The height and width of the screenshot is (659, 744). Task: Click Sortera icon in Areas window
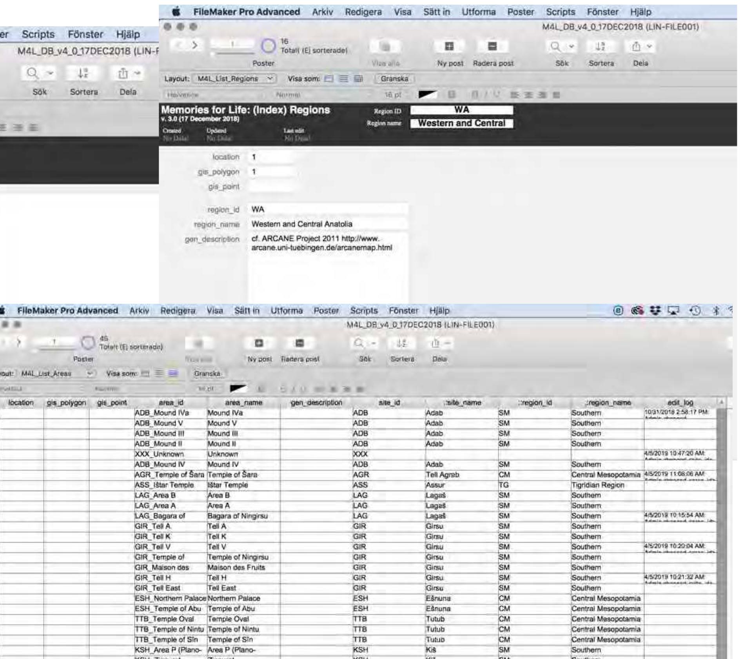(x=401, y=343)
